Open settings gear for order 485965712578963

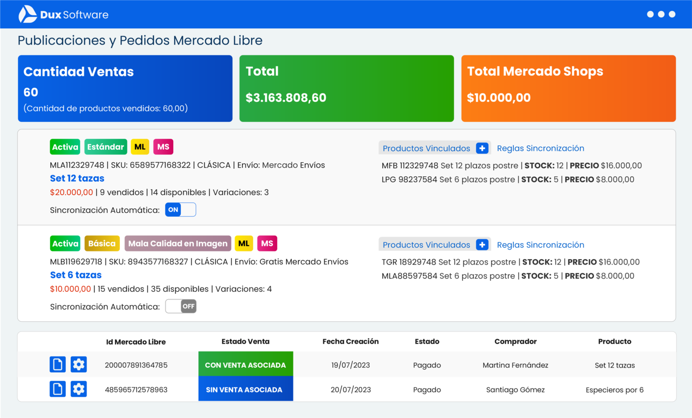[79, 389]
